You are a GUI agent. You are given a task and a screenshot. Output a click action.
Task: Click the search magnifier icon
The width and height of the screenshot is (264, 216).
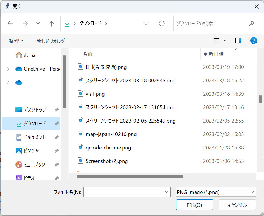pos(251,23)
